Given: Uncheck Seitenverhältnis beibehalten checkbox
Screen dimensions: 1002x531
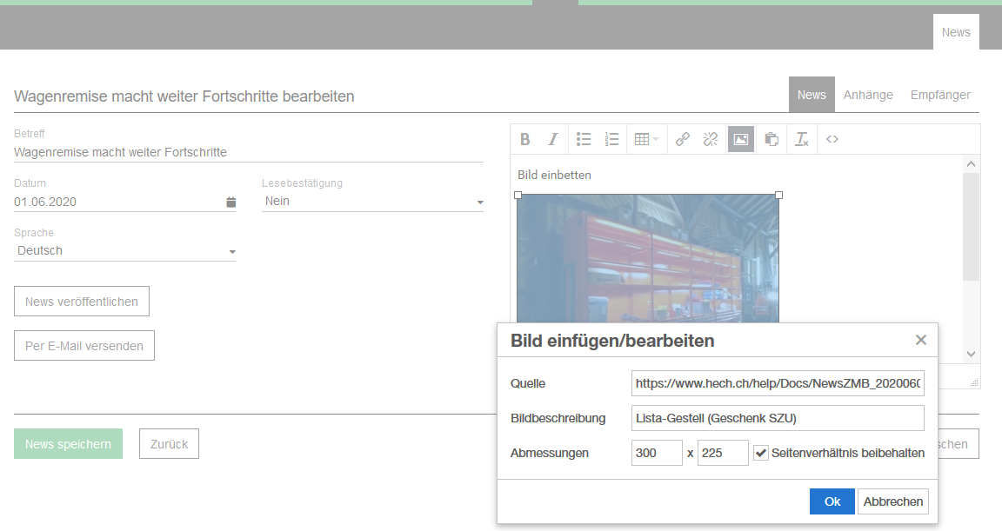Looking at the screenshot, I should pos(761,453).
